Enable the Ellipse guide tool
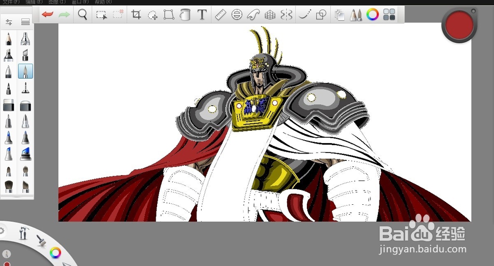 237,14
